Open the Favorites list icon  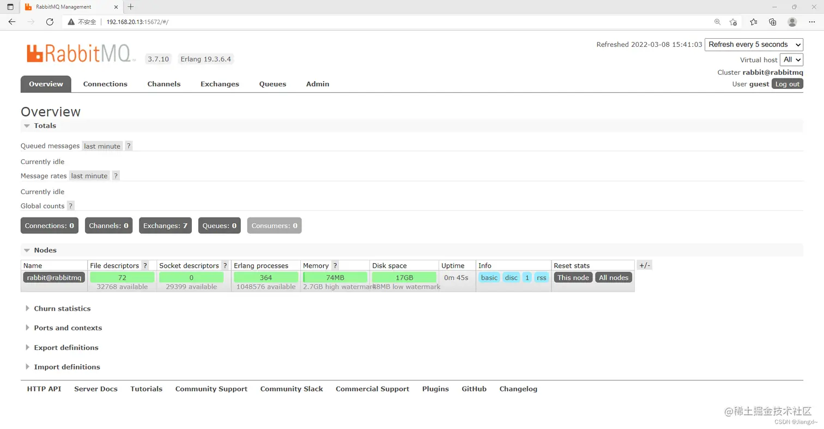tap(753, 22)
